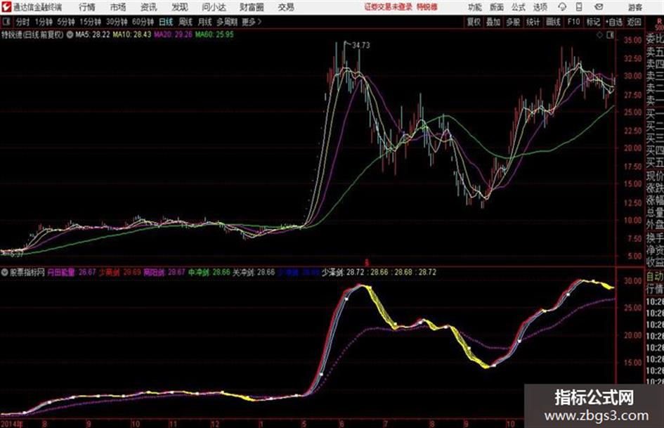This screenshot has height=428, width=664.
Task: Open the 财富圈 menu
Action: [x=252, y=7]
